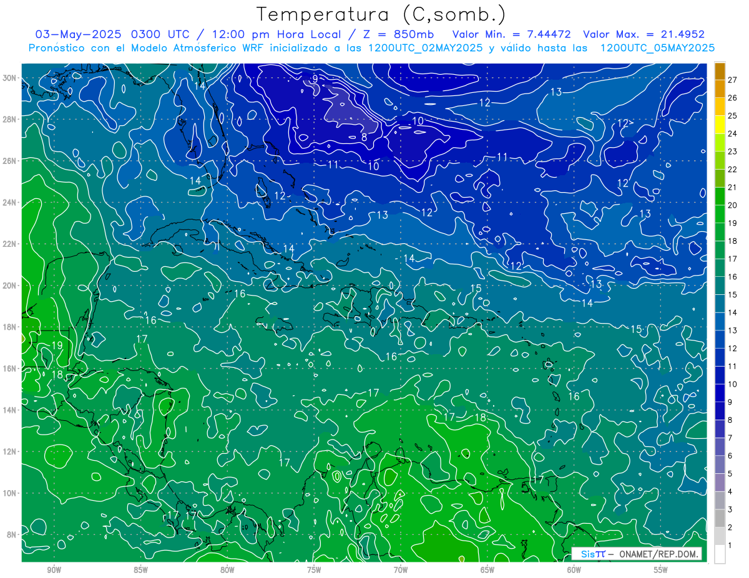Click the "90W" longitude label
The width and height of the screenshot is (749, 578).
click(54, 570)
